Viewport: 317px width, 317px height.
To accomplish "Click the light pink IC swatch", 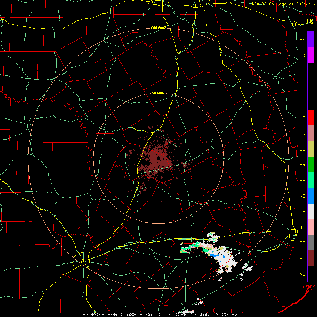I will 311,227.
